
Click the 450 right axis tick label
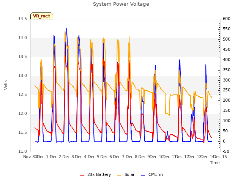227,49
